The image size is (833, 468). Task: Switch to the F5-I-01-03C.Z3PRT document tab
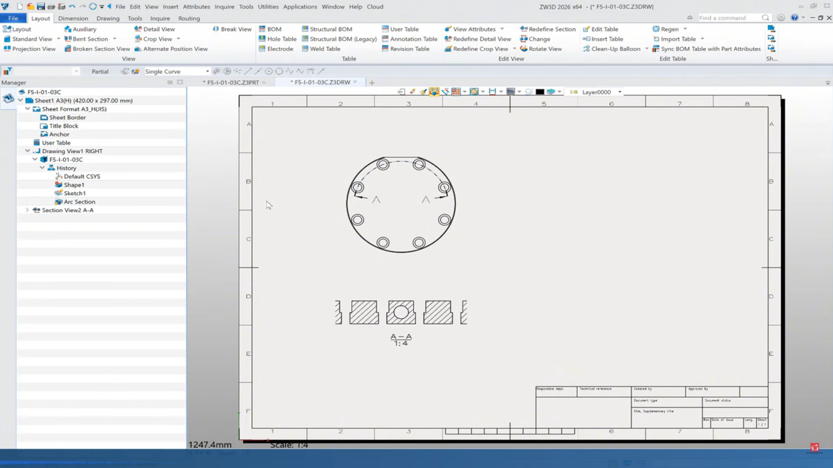pos(233,83)
